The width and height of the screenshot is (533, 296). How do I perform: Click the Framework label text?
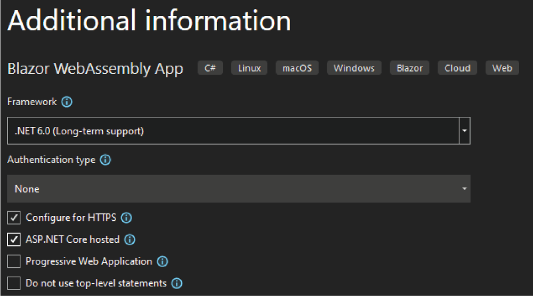[x=32, y=102]
